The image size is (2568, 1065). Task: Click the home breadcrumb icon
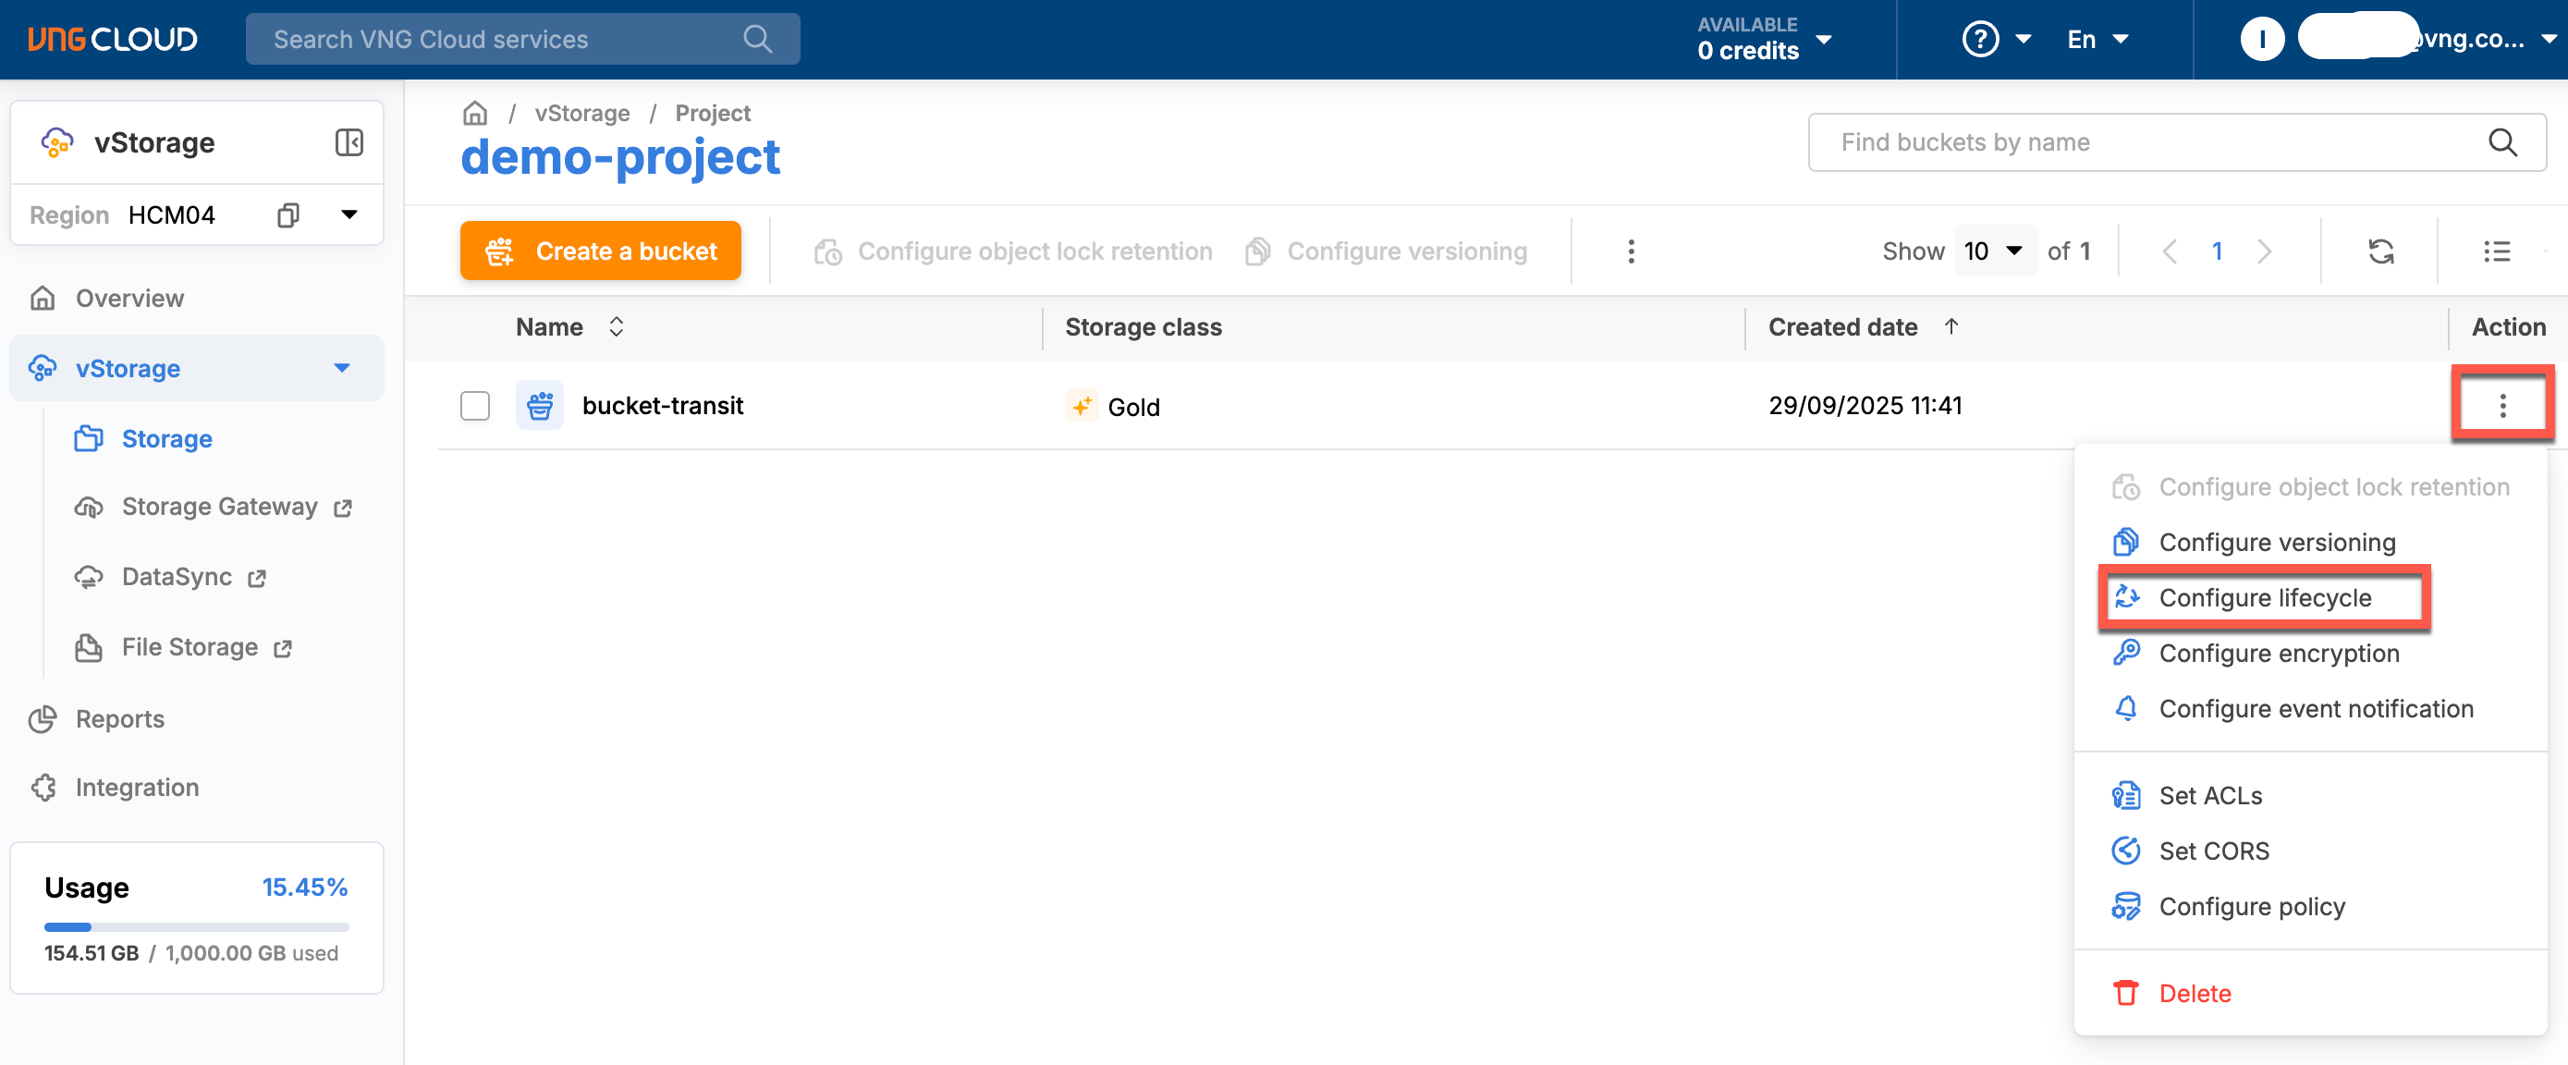click(x=474, y=114)
